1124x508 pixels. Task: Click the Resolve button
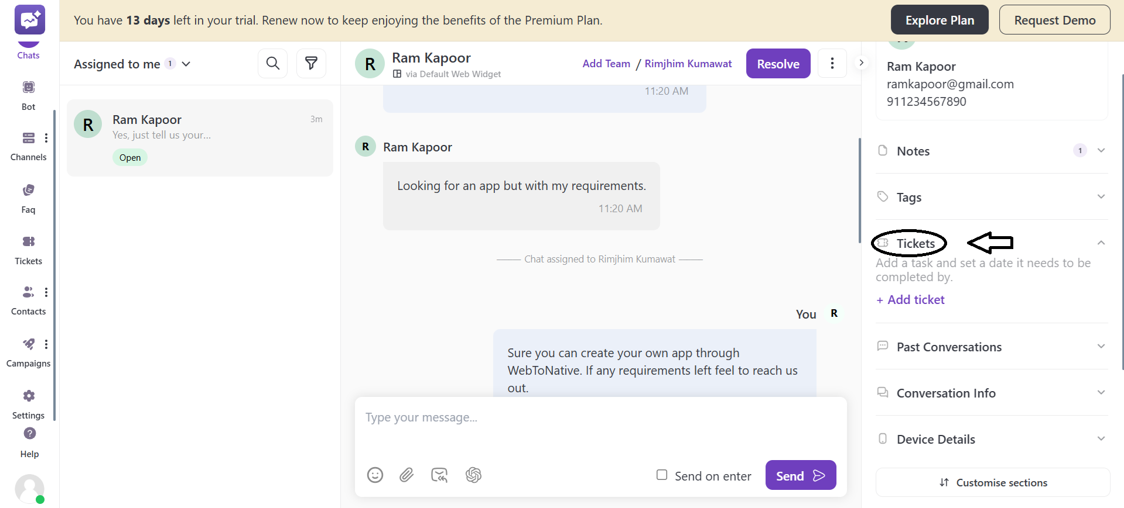(x=778, y=64)
